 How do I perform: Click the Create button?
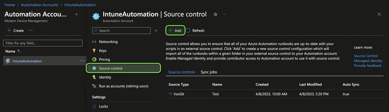pos(15,31)
